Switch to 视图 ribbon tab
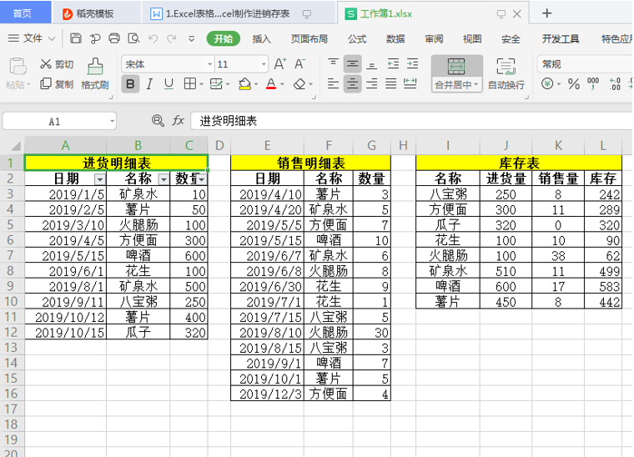634x457 pixels. coord(472,39)
